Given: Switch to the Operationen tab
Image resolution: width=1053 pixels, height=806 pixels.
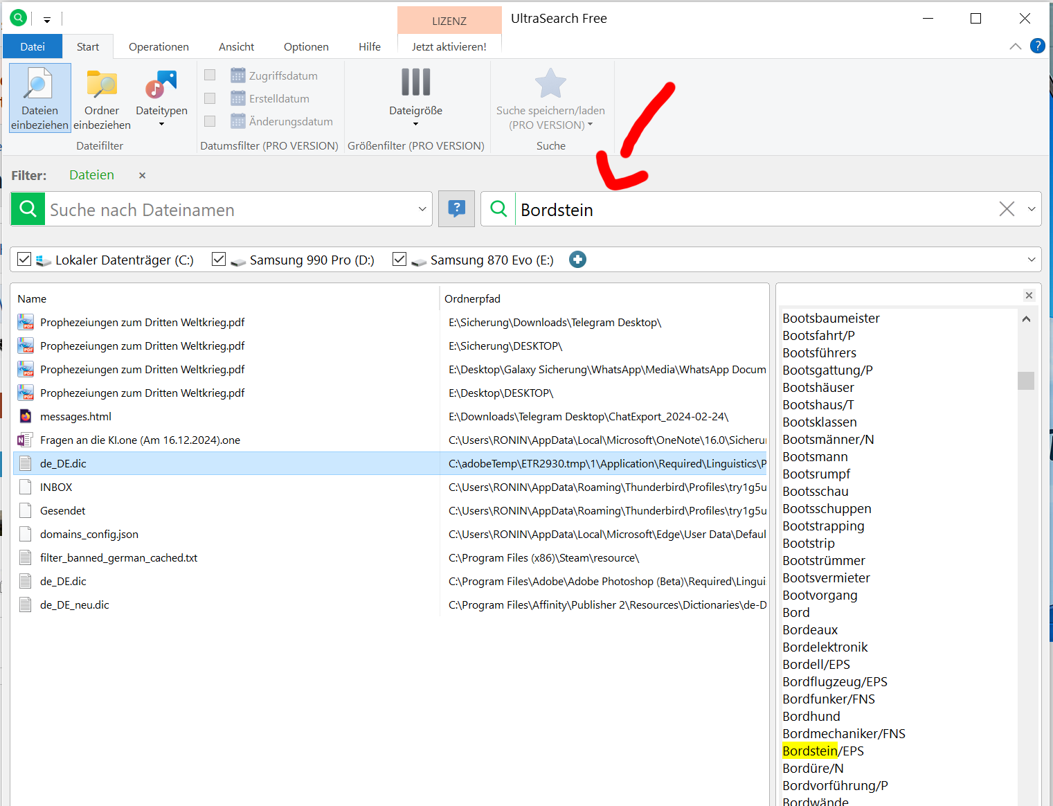Looking at the screenshot, I should [159, 46].
